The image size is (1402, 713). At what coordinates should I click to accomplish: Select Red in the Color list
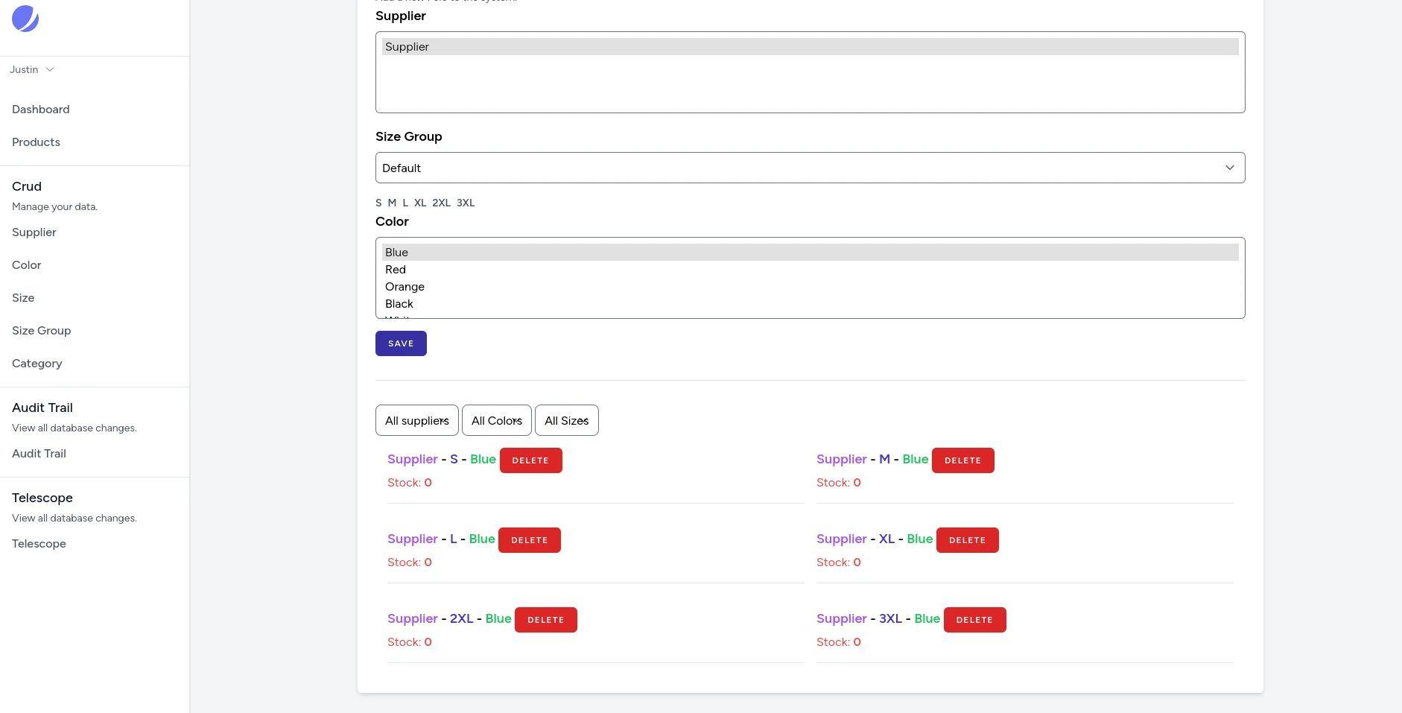pos(396,269)
